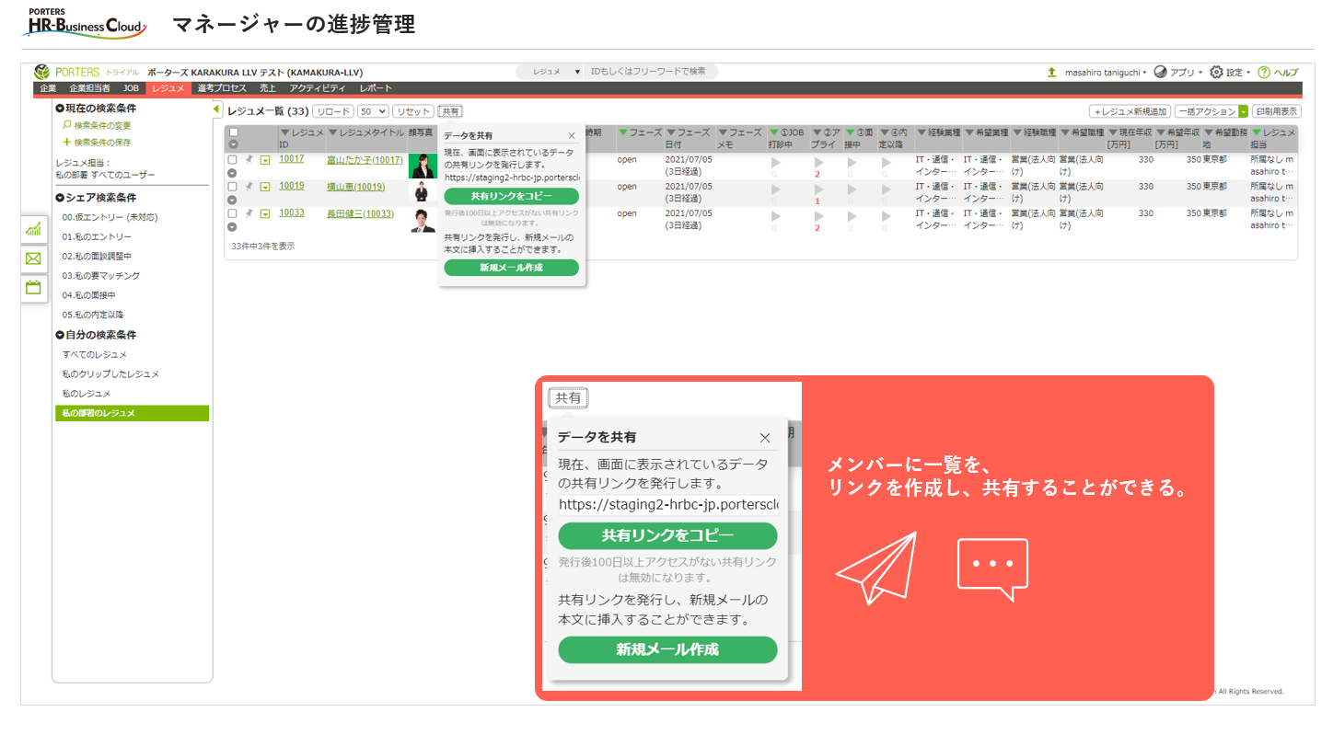Open resume link 富山たか子(10017)
1333x746 pixels.
tap(365, 160)
